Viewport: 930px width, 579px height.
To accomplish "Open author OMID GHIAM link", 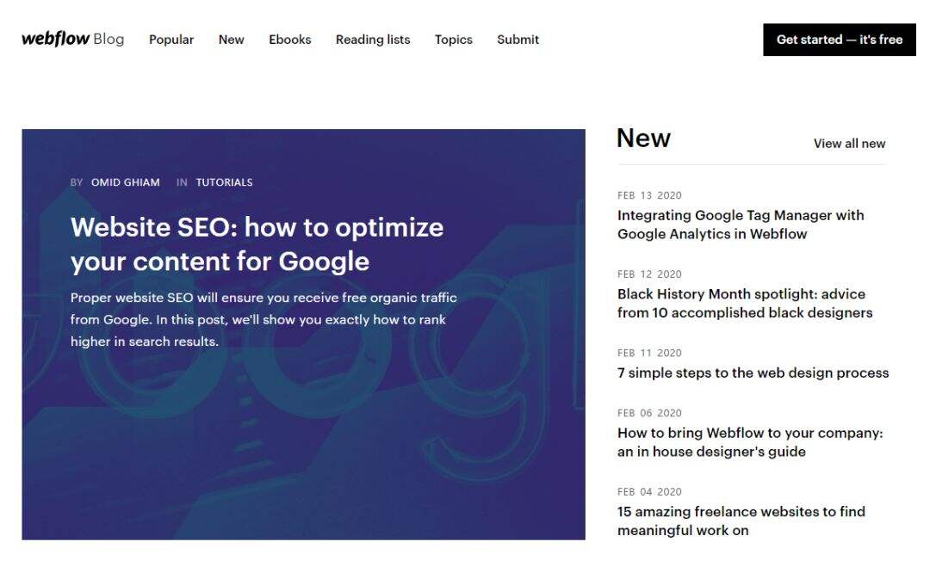I will (x=125, y=182).
